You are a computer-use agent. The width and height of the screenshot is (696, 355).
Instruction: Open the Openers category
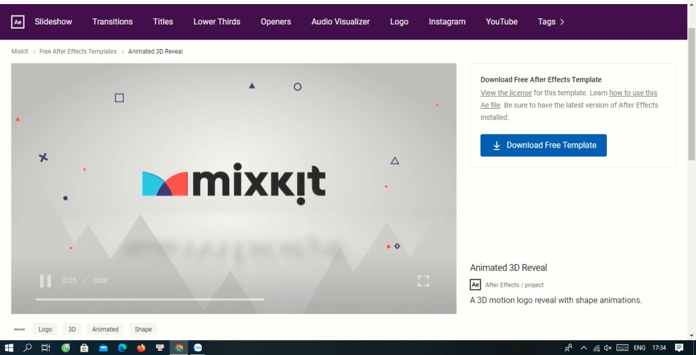[x=276, y=22]
